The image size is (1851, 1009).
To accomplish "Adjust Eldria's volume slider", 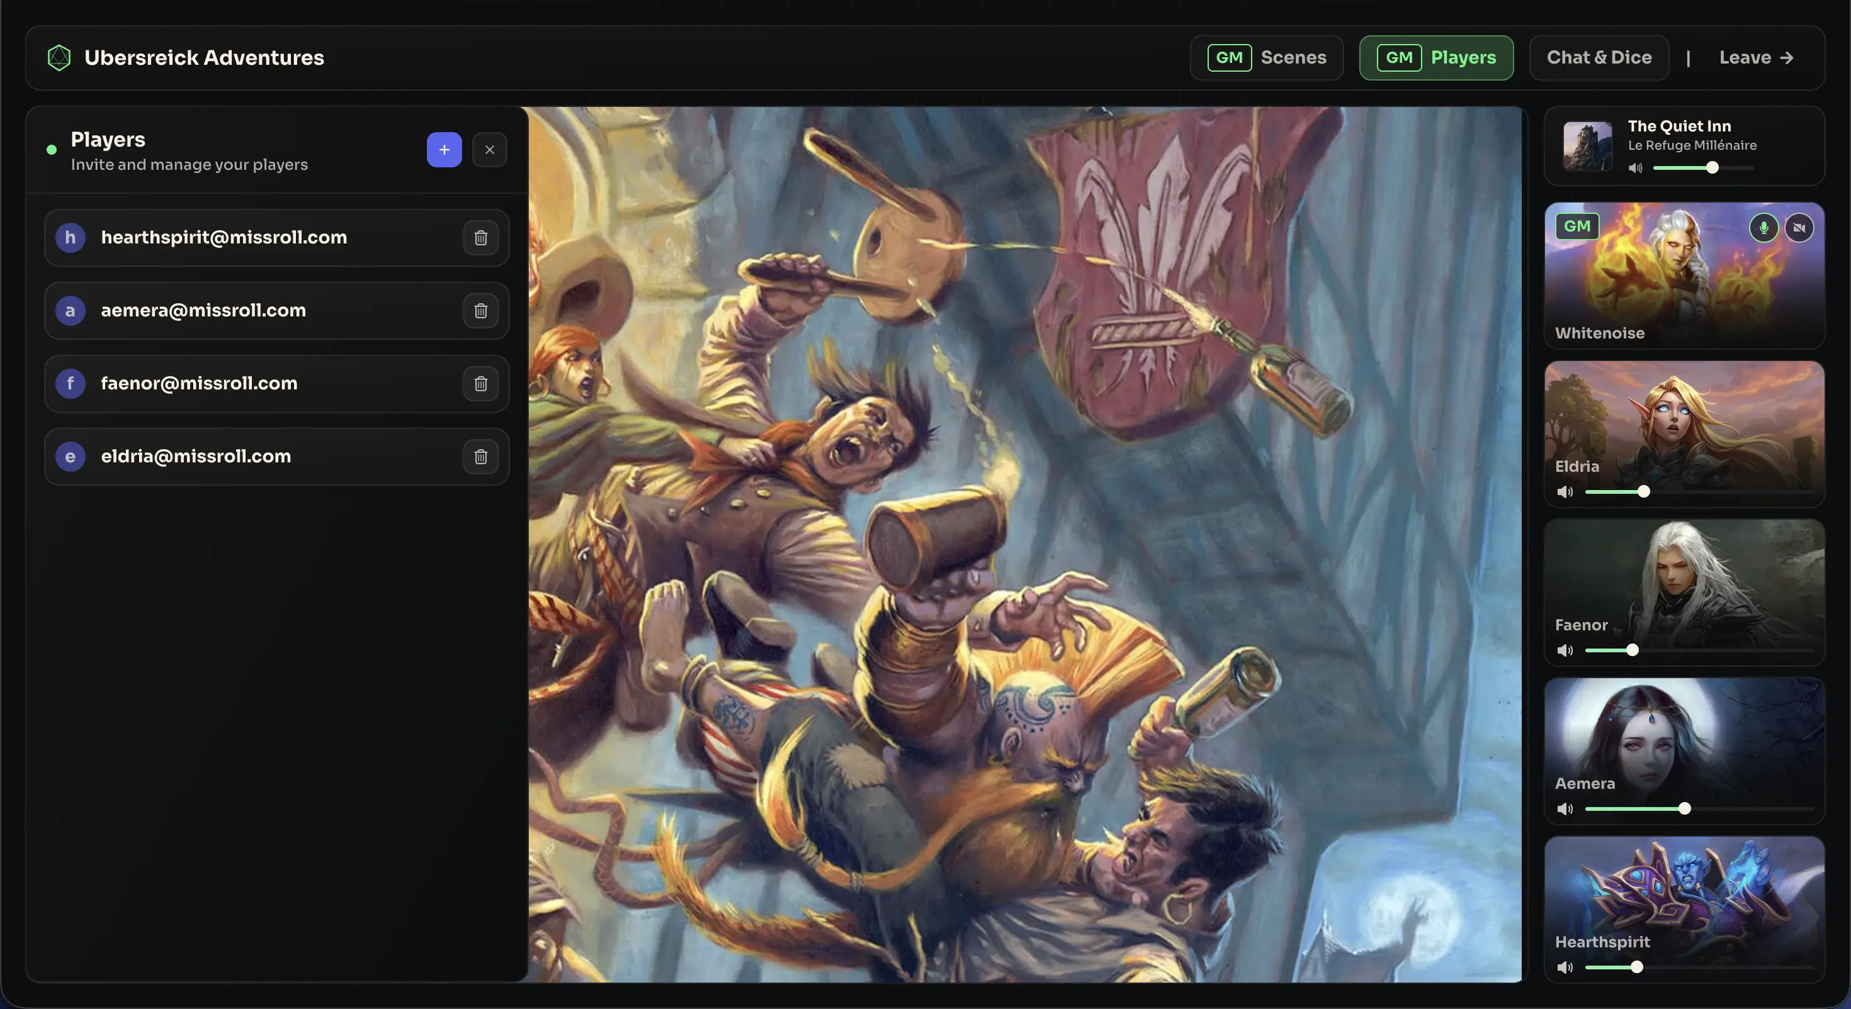I will (x=1699, y=492).
